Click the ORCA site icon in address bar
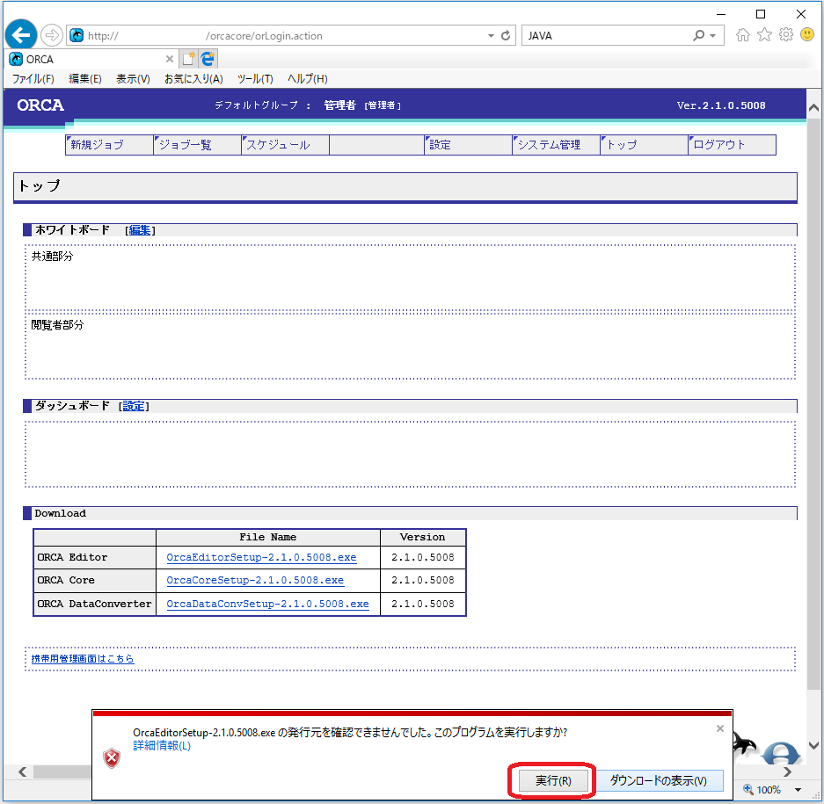 pos(77,35)
